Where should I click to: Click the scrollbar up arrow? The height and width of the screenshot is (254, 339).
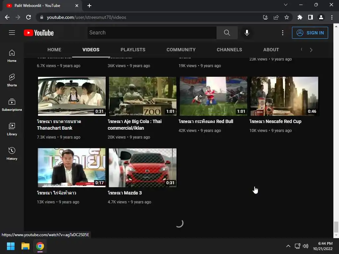click(x=336, y=26)
